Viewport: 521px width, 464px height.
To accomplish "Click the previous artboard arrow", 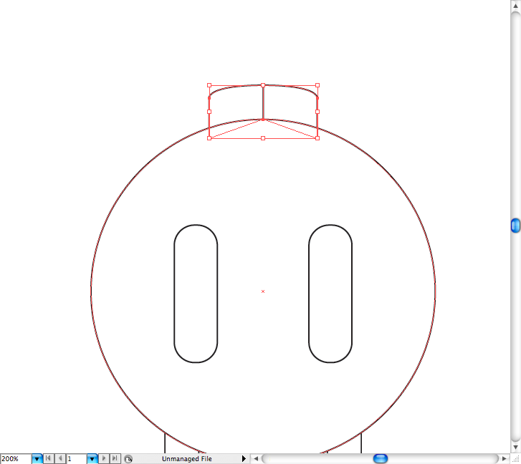I will [60, 458].
